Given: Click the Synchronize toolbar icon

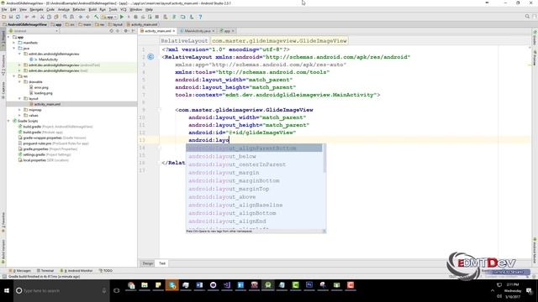Looking at the screenshot, I should pos(18,17).
